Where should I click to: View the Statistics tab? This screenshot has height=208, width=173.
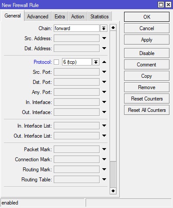100,17
